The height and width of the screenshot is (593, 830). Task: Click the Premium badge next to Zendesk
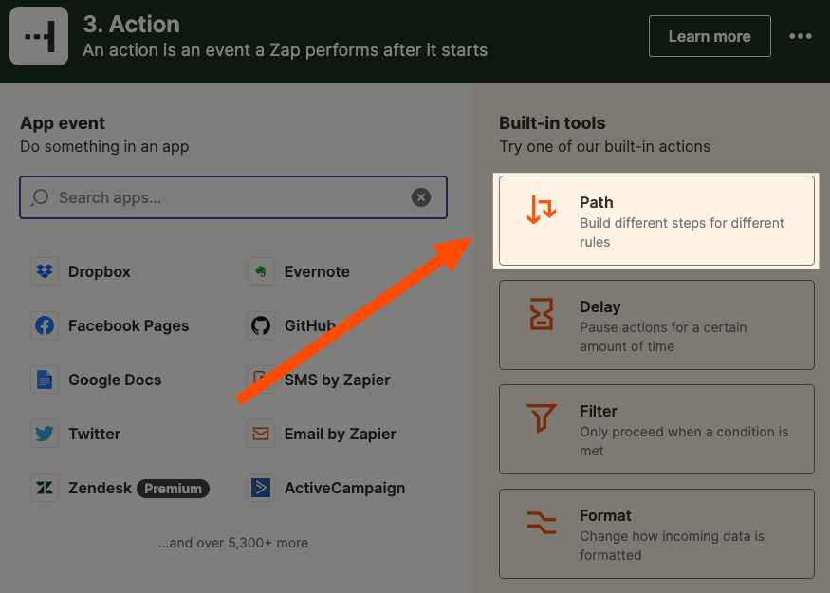point(173,489)
